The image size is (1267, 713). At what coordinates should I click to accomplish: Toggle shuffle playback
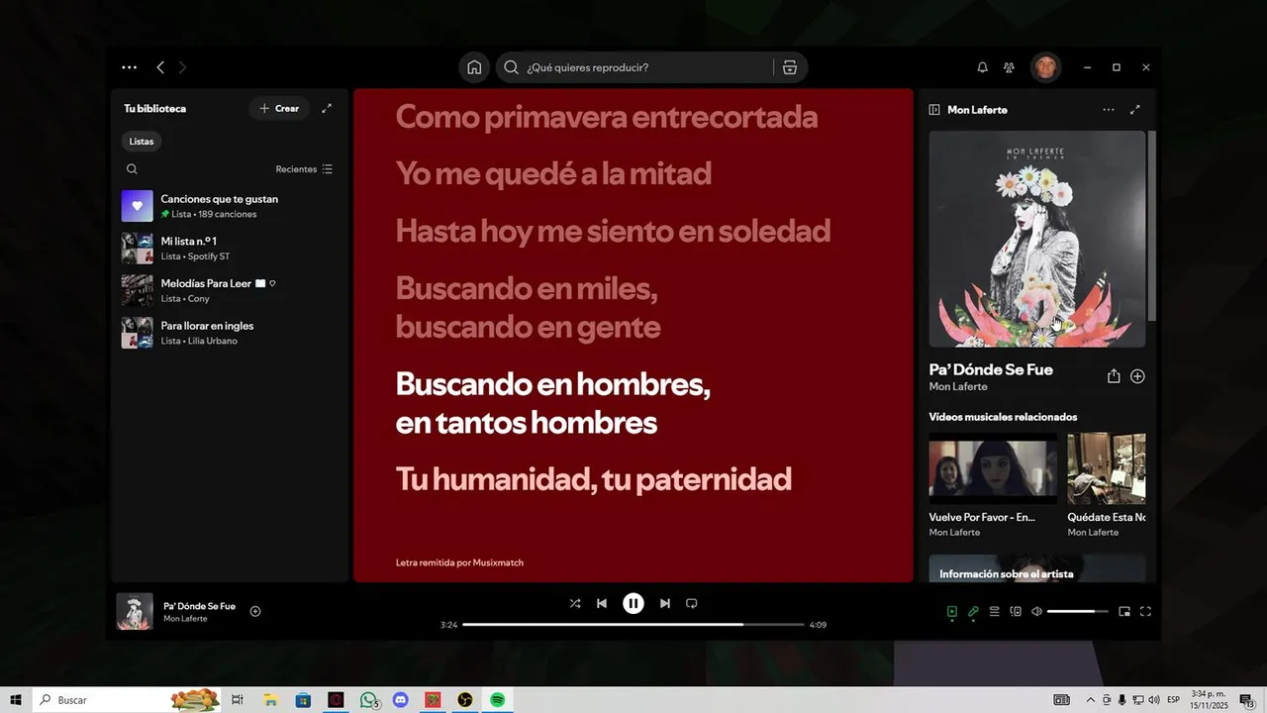[x=575, y=603]
